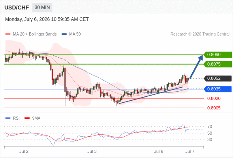Click the "RSI" legend label
This screenshot has height=158, width=233.
pyautogui.click(x=16, y=118)
